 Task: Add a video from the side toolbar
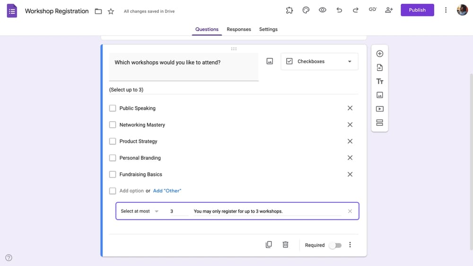click(x=379, y=109)
